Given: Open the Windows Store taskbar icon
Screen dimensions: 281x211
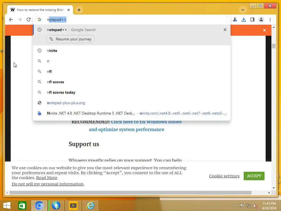Looking at the screenshot, I should pyautogui.click(x=22, y=206).
